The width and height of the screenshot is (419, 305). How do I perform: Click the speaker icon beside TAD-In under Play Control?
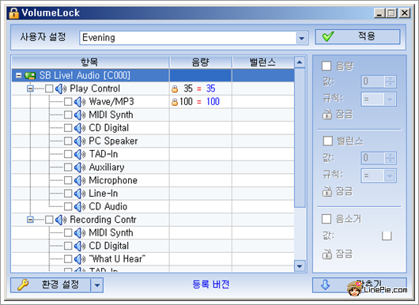click(x=80, y=154)
